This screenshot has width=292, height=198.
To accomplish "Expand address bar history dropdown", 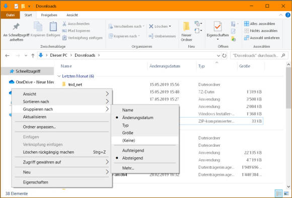I will (218, 55).
